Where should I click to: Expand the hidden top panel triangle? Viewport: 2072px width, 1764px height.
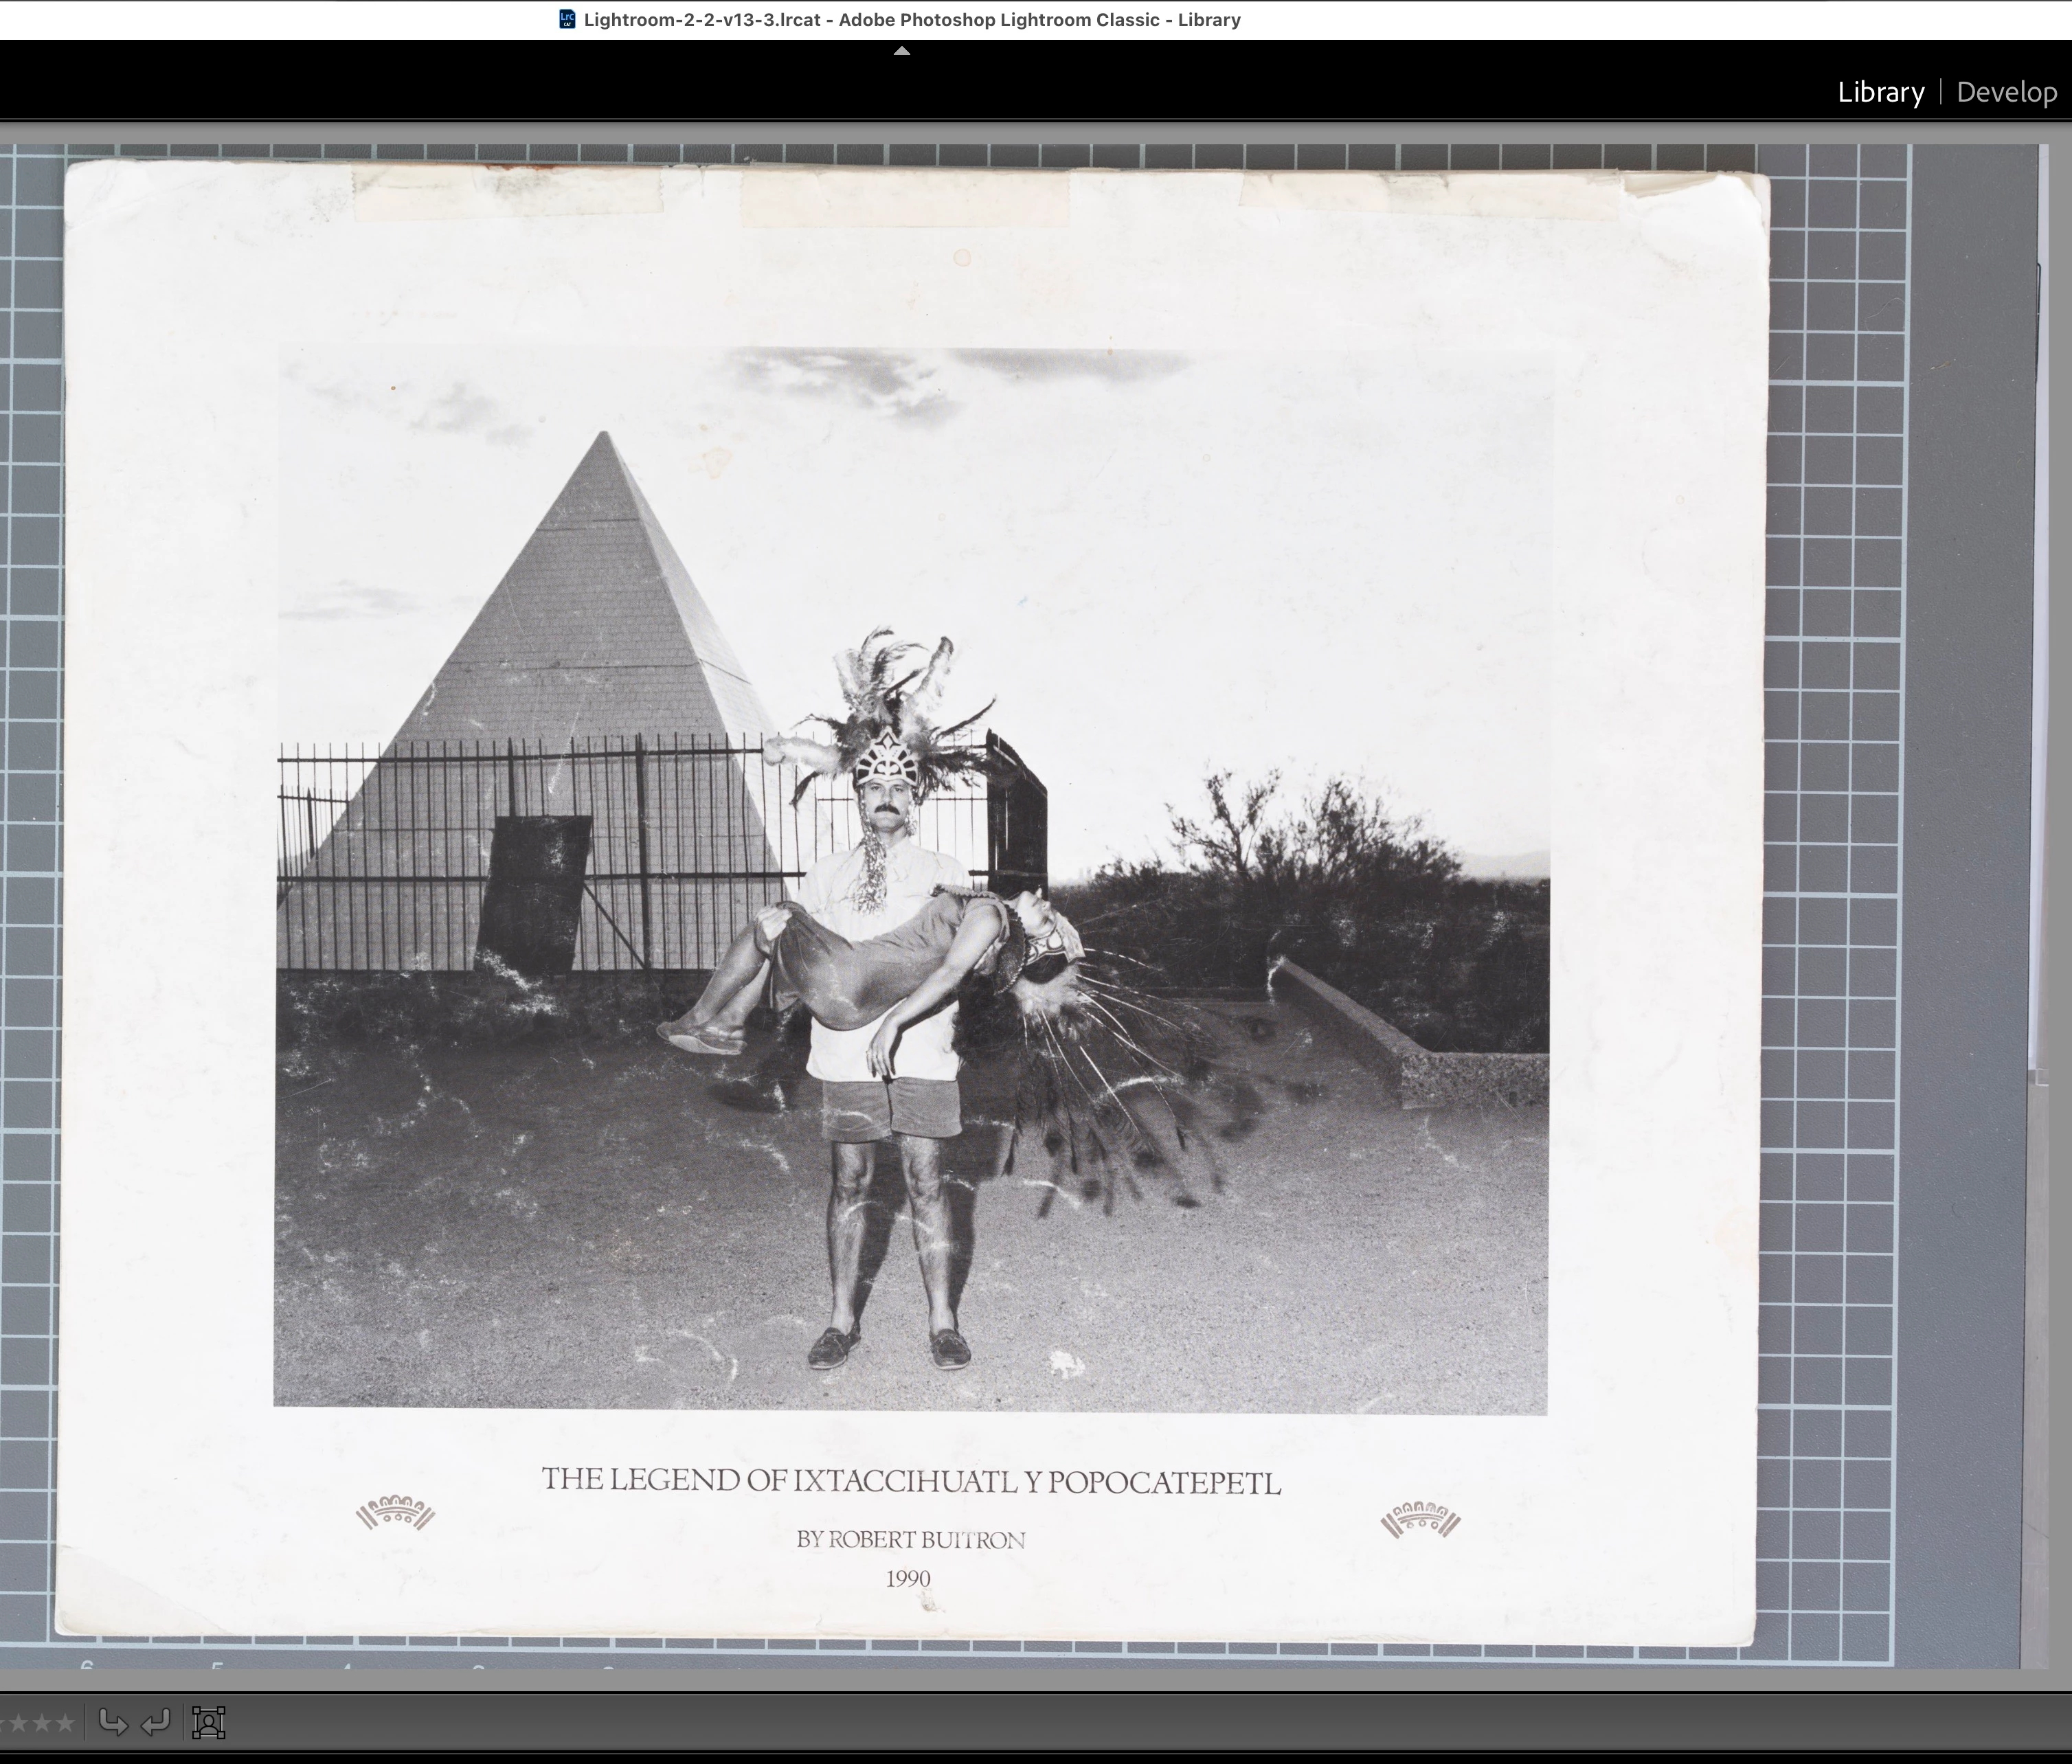pos(901,50)
